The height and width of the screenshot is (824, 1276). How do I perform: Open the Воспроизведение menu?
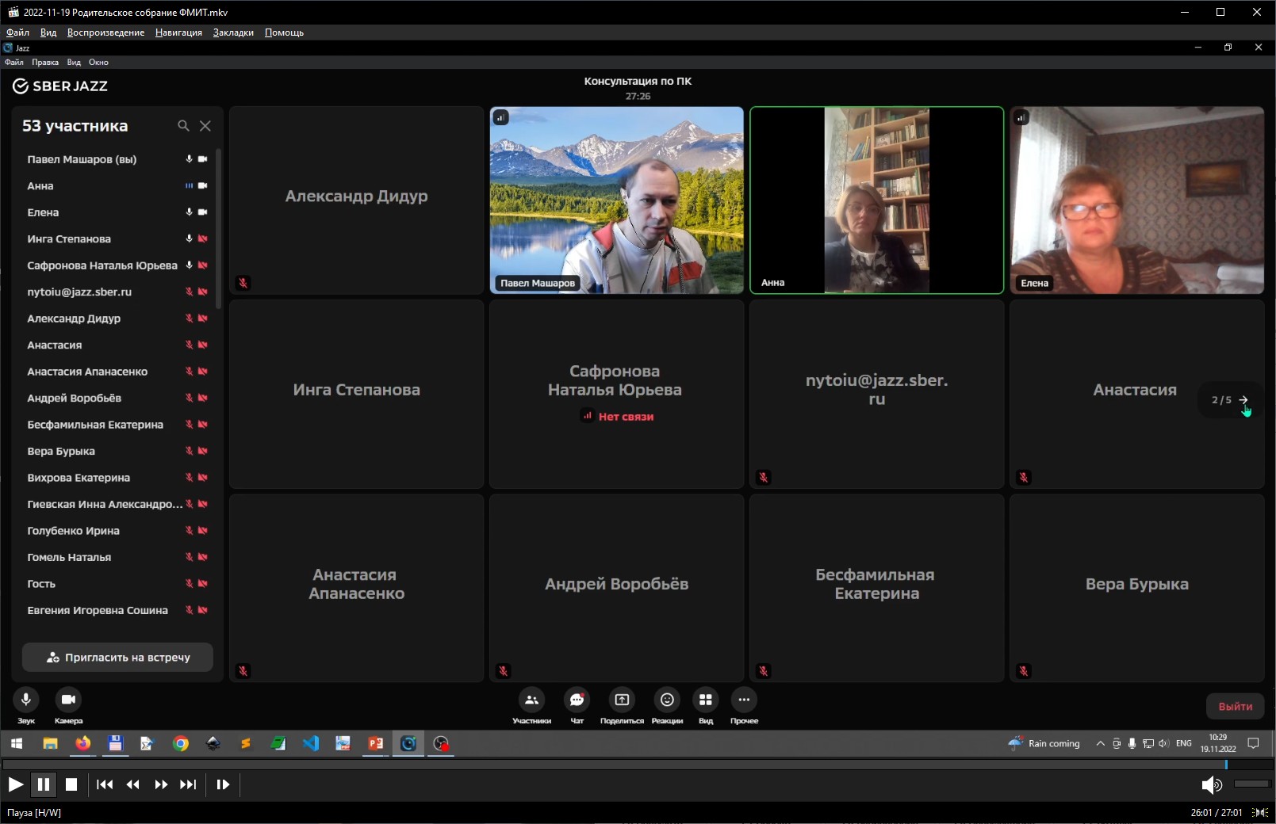point(105,32)
